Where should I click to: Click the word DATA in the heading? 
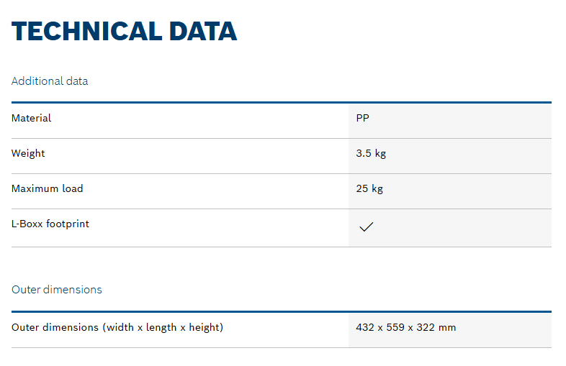[x=203, y=31]
